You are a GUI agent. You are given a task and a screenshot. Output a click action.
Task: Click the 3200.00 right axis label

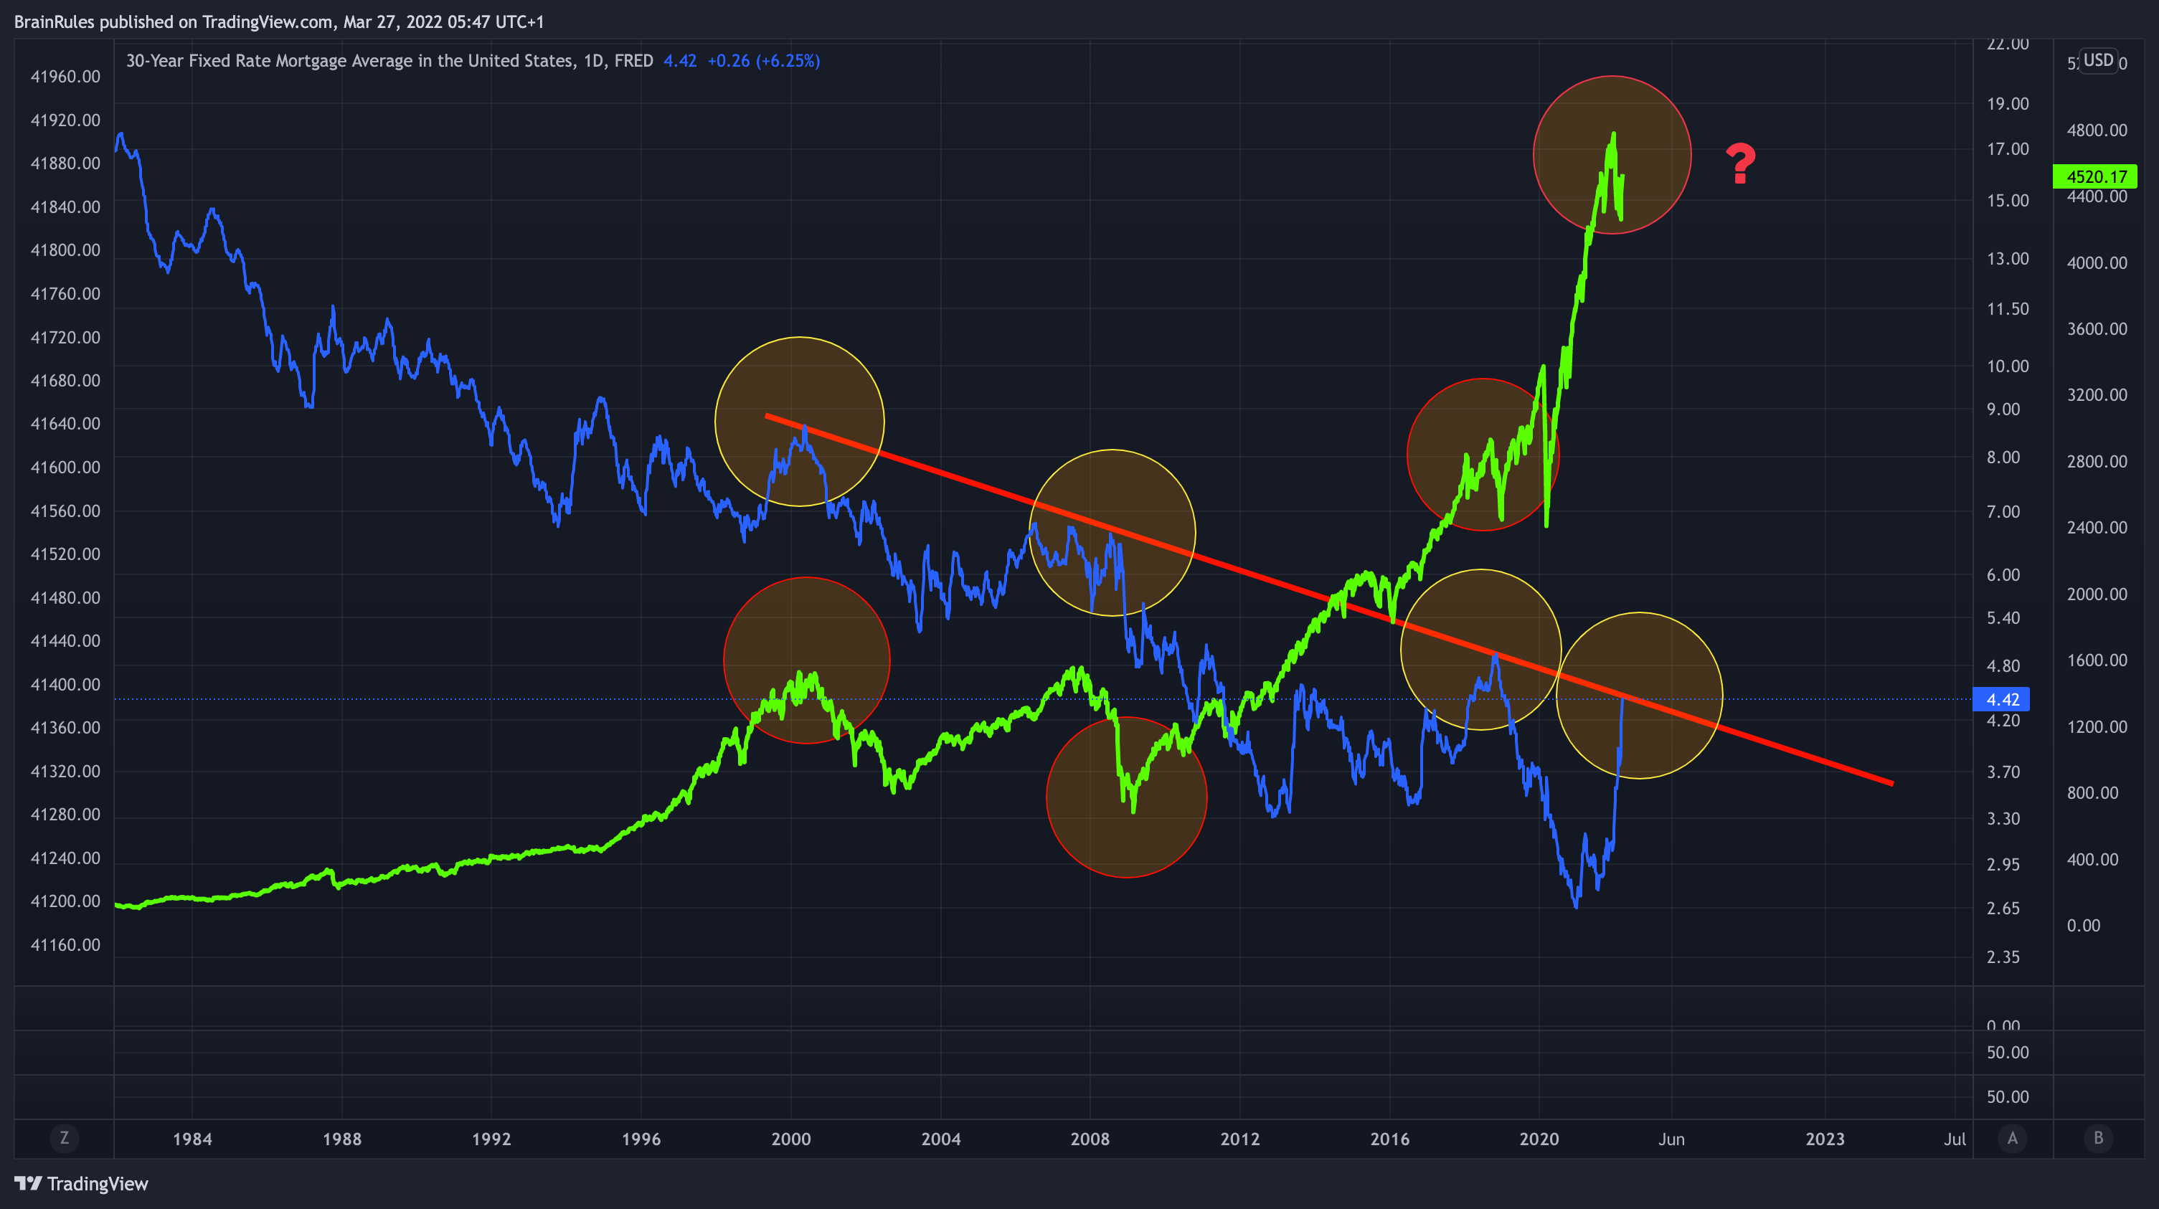pyautogui.click(x=2097, y=394)
